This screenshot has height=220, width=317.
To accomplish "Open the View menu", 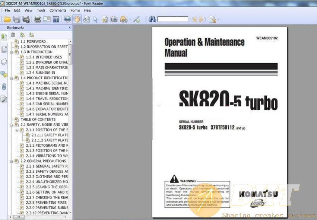I will 29,10.
